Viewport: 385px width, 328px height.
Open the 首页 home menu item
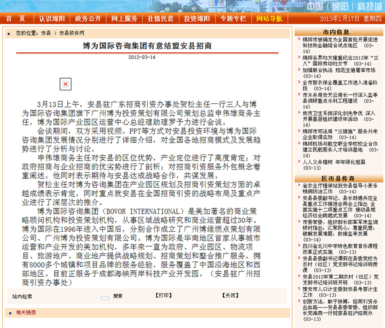tap(16, 18)
